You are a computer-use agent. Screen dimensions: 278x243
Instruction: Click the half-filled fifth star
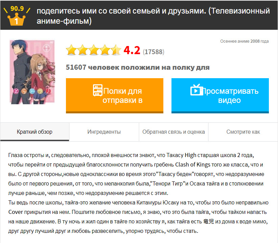[116, 50]
